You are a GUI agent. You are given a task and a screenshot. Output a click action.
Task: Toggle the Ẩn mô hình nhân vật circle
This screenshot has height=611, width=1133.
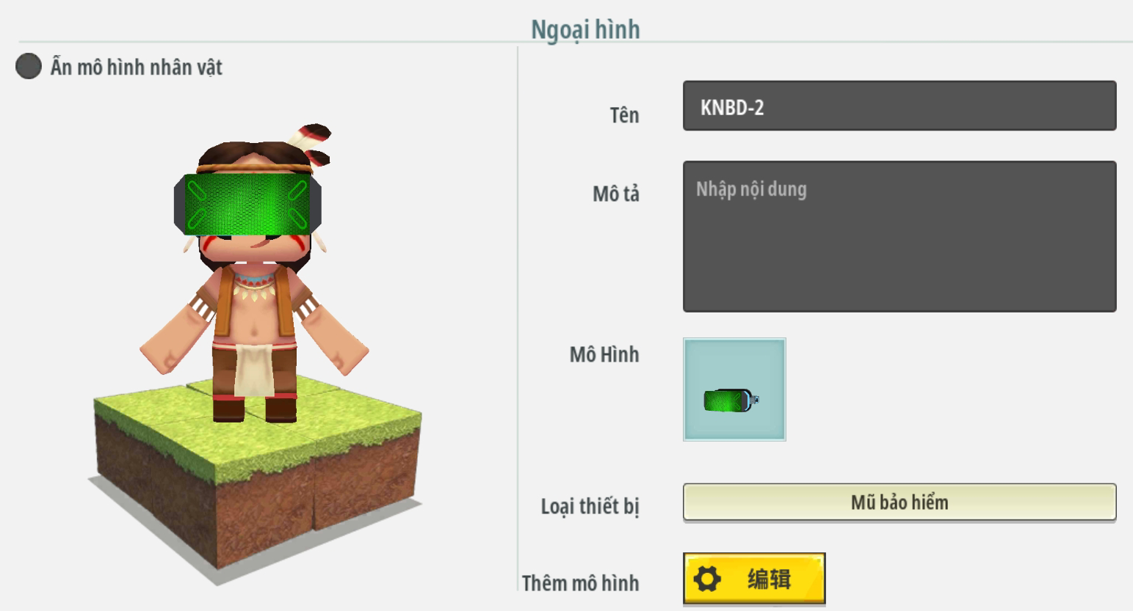pyautogui.click(x=29, y=67)
